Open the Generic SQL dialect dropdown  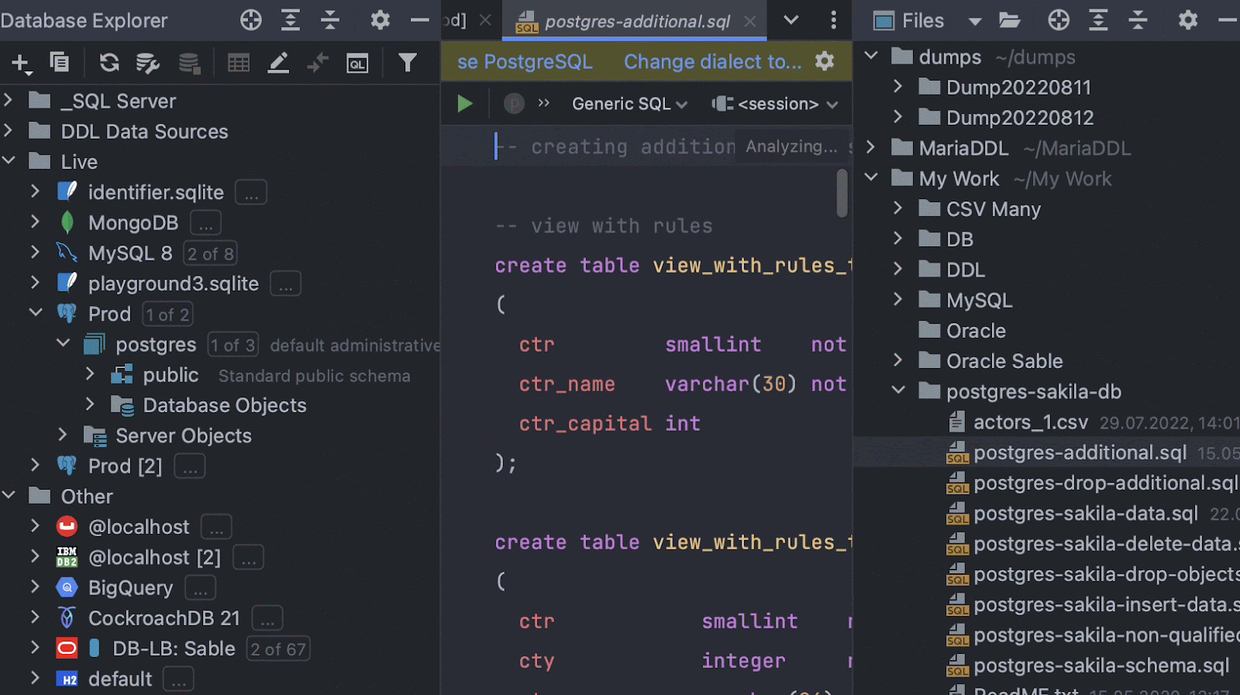click(629, 104)
